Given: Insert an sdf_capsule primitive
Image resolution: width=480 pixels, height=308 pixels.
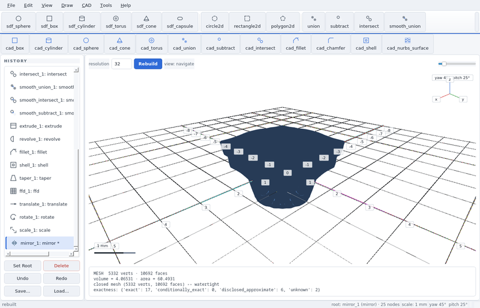Looking at the screenshot, I should point(179,22).
